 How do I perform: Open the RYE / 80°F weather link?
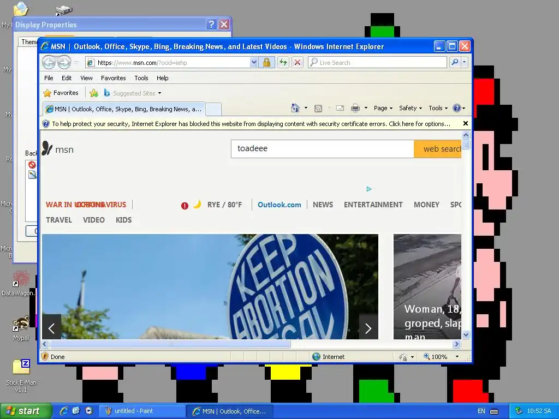[x=224, y=205]
